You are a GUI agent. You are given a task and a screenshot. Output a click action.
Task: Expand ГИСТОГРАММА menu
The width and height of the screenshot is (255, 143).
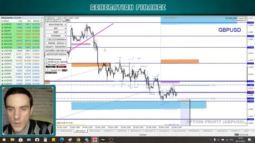56,39
